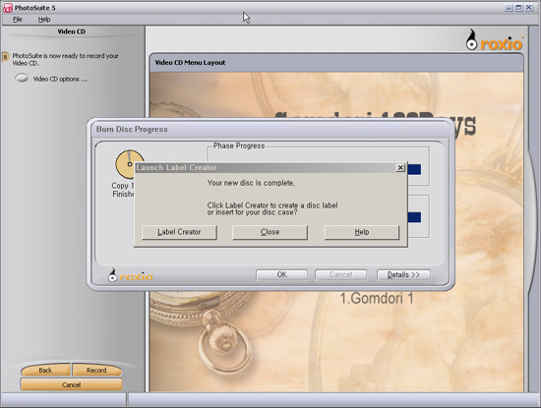Click the Record button
541x408 pixels.
pos(96,370)
